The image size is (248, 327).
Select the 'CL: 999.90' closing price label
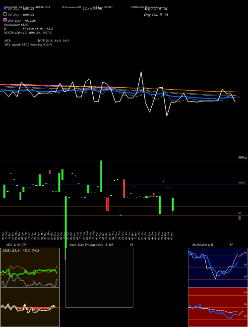(92, 9)
